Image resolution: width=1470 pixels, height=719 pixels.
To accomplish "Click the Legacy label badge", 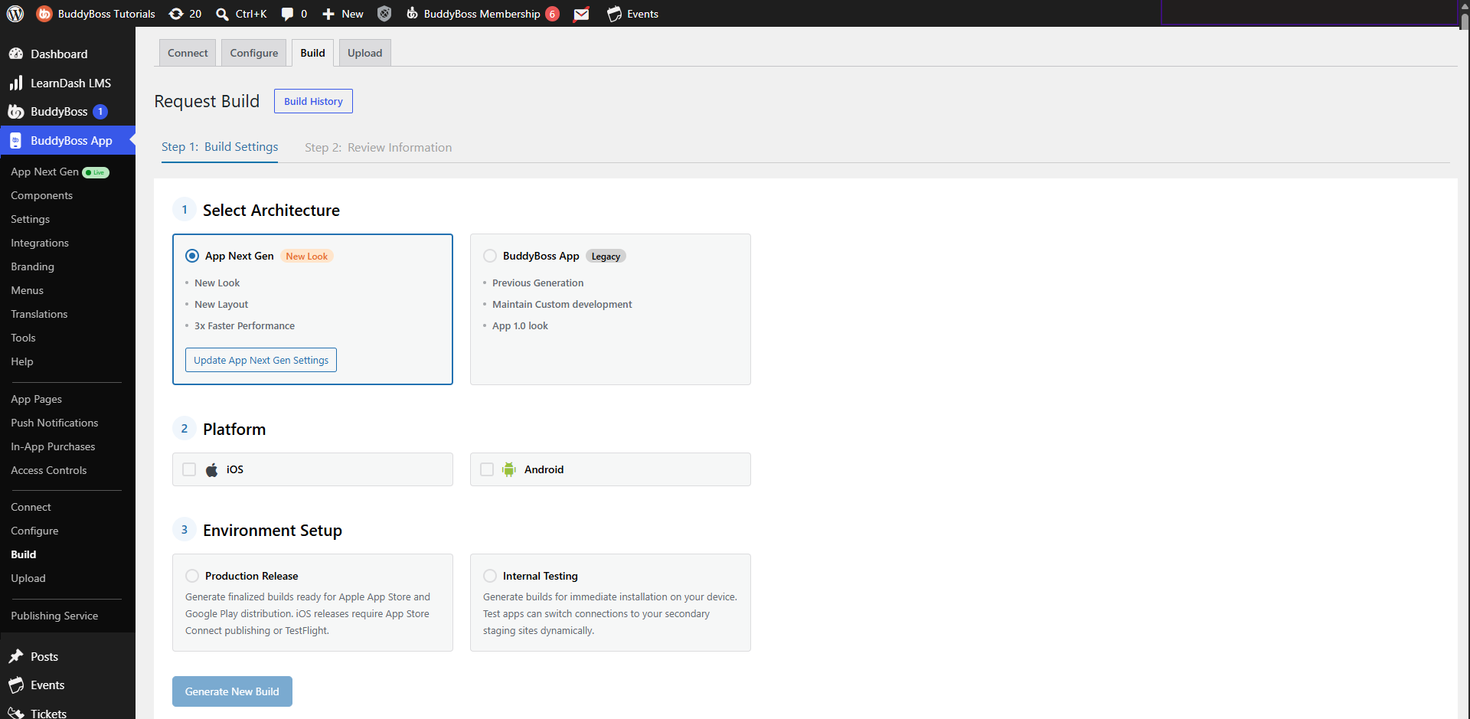I will 606,257.
